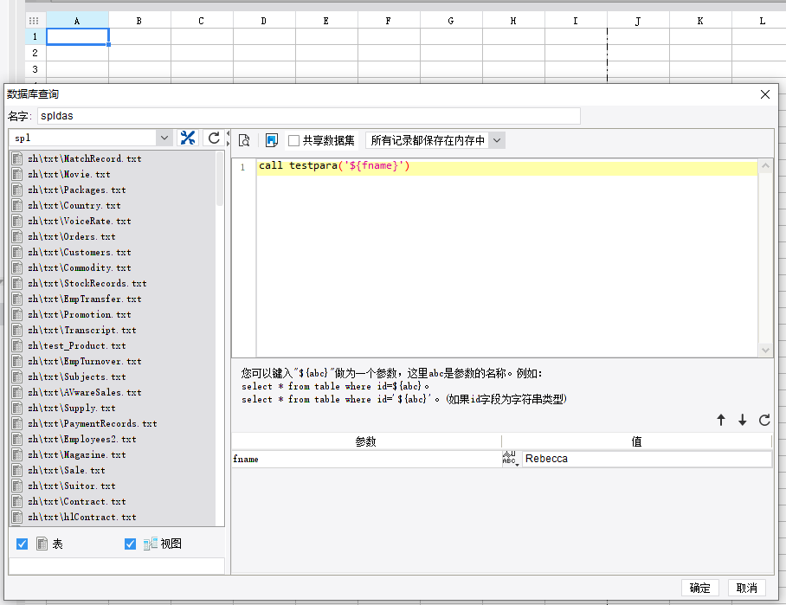Screen dimensions: 786x605
Task: Move parameter down with the down arrow
Action: [743, 420]
